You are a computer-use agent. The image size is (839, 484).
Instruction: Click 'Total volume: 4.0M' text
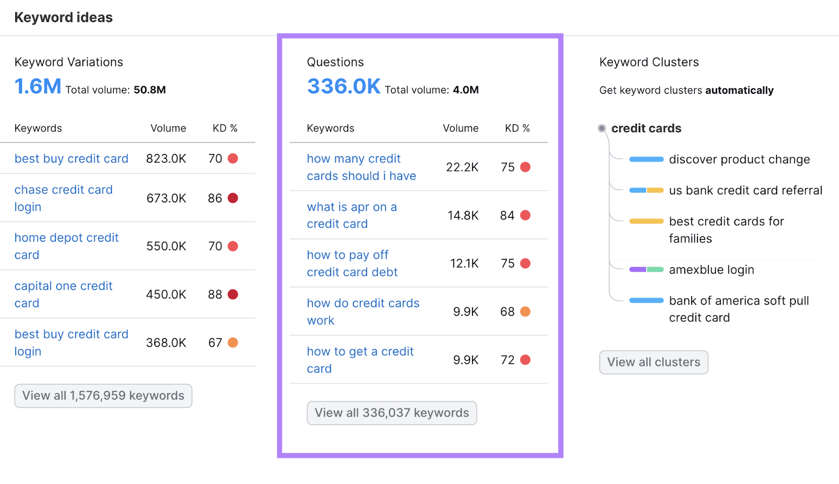[432, 90]
